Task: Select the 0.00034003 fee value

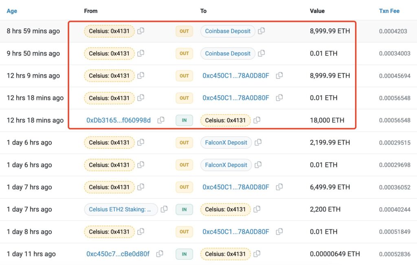Action: point(395,53)
